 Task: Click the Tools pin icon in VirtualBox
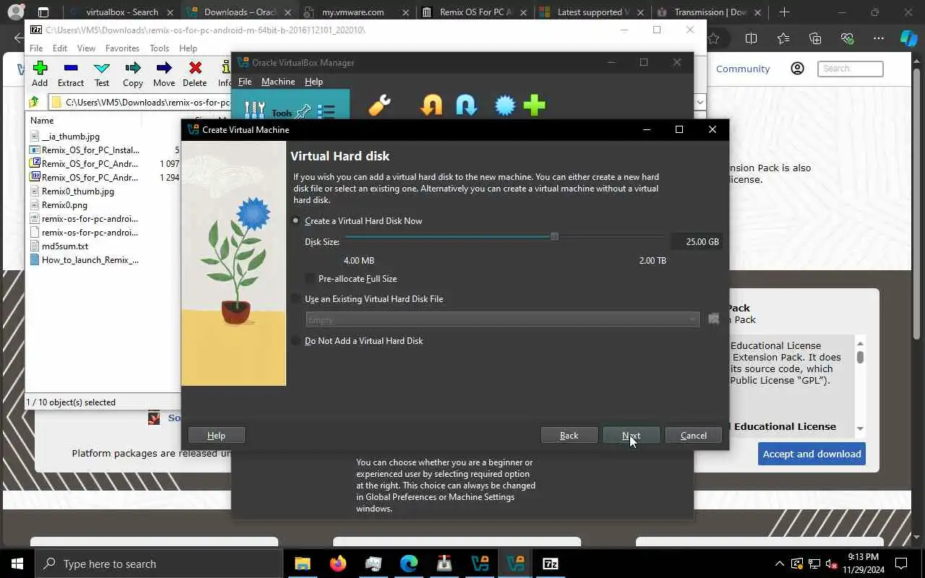point(304,111)
